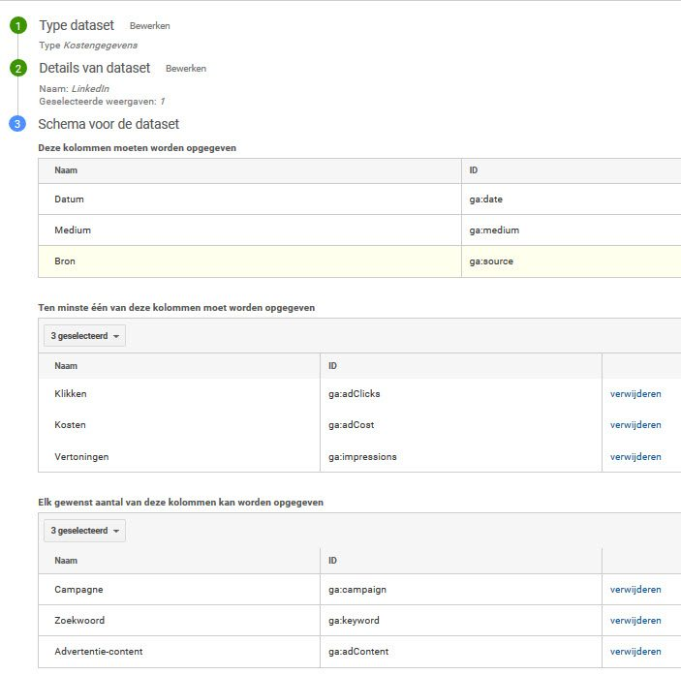The width and height of the screenshot is (681, 675).
Task: Click the Type dataset heading
Action: pyautogui.click(x=77, y=25)
